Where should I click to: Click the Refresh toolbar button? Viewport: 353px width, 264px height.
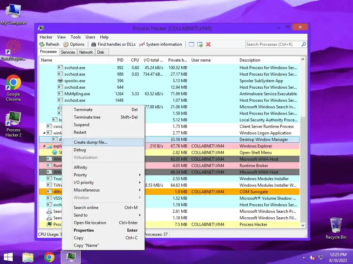pos(49,44)
